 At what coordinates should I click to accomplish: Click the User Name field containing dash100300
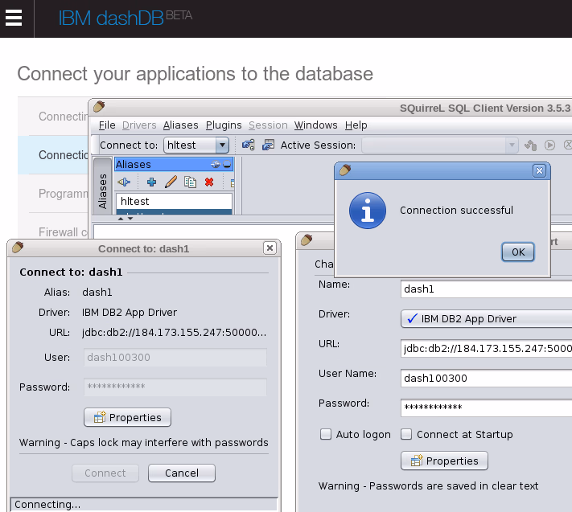click(x=485, y=379)
